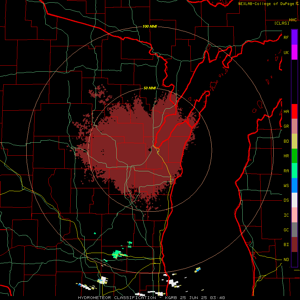Click the RF purple legend swatch
Viewport: 300px width, 300px height.
pos(294,37)
